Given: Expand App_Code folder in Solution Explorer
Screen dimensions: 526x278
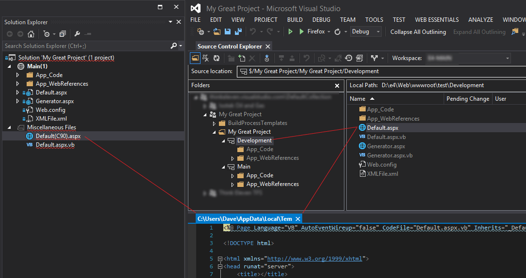Looking at the screenshot, I should [x=18, y=75].
